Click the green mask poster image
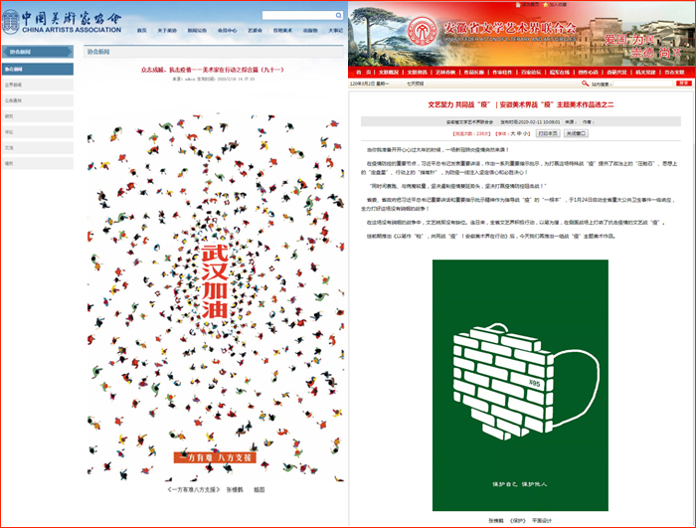Viewport: 696px width, 528px height. [520, 383]
